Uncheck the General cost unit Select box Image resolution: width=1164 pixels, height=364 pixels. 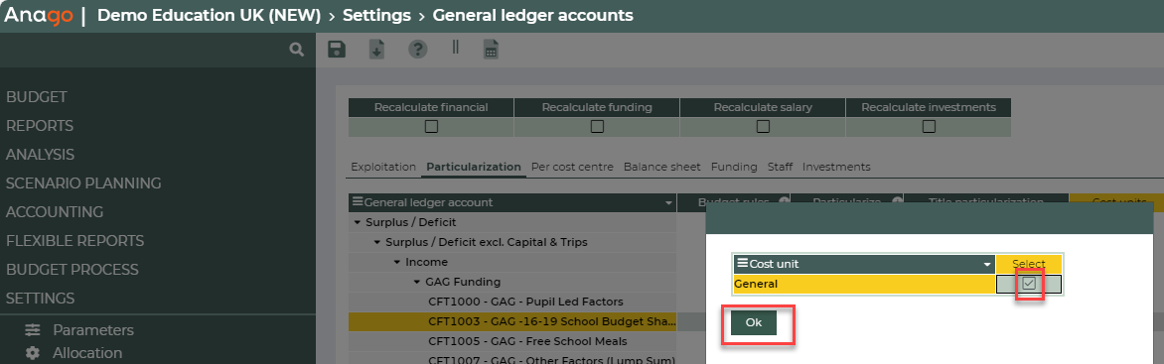click(1029, 284)
